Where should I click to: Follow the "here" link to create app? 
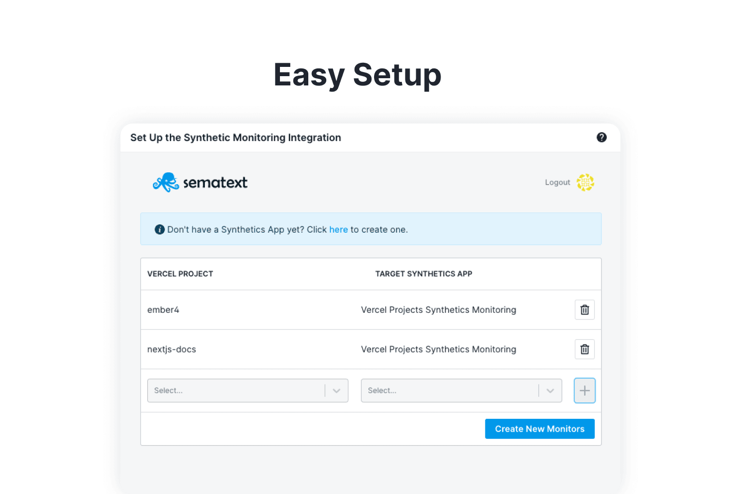[x=338, y=230]
